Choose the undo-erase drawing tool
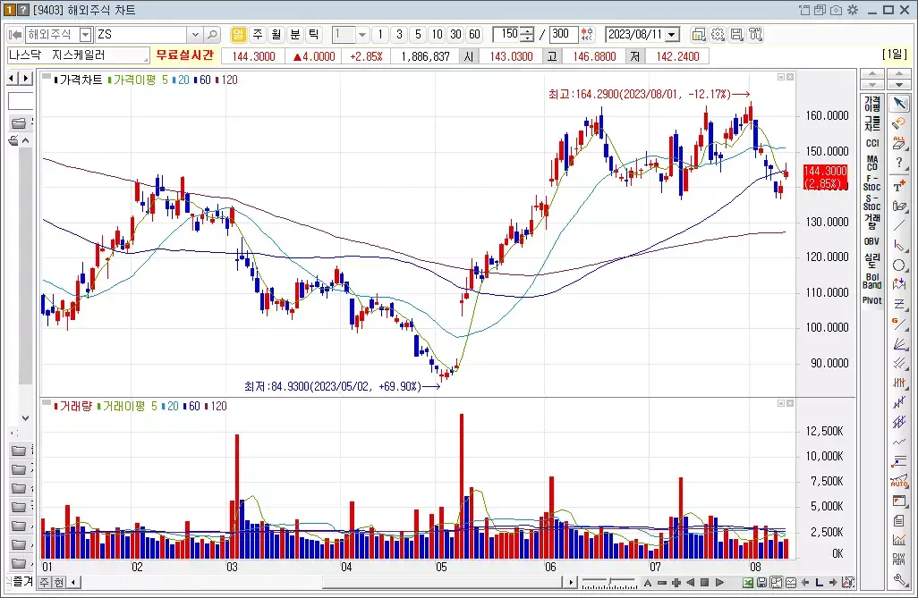This screenshot has height=598, width=918. 898,123
